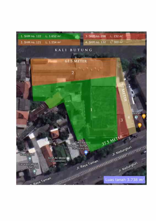156x221 pixels.
Task: Click the '37.5 METER' frontage label
Action: click(x=112, y=140)
